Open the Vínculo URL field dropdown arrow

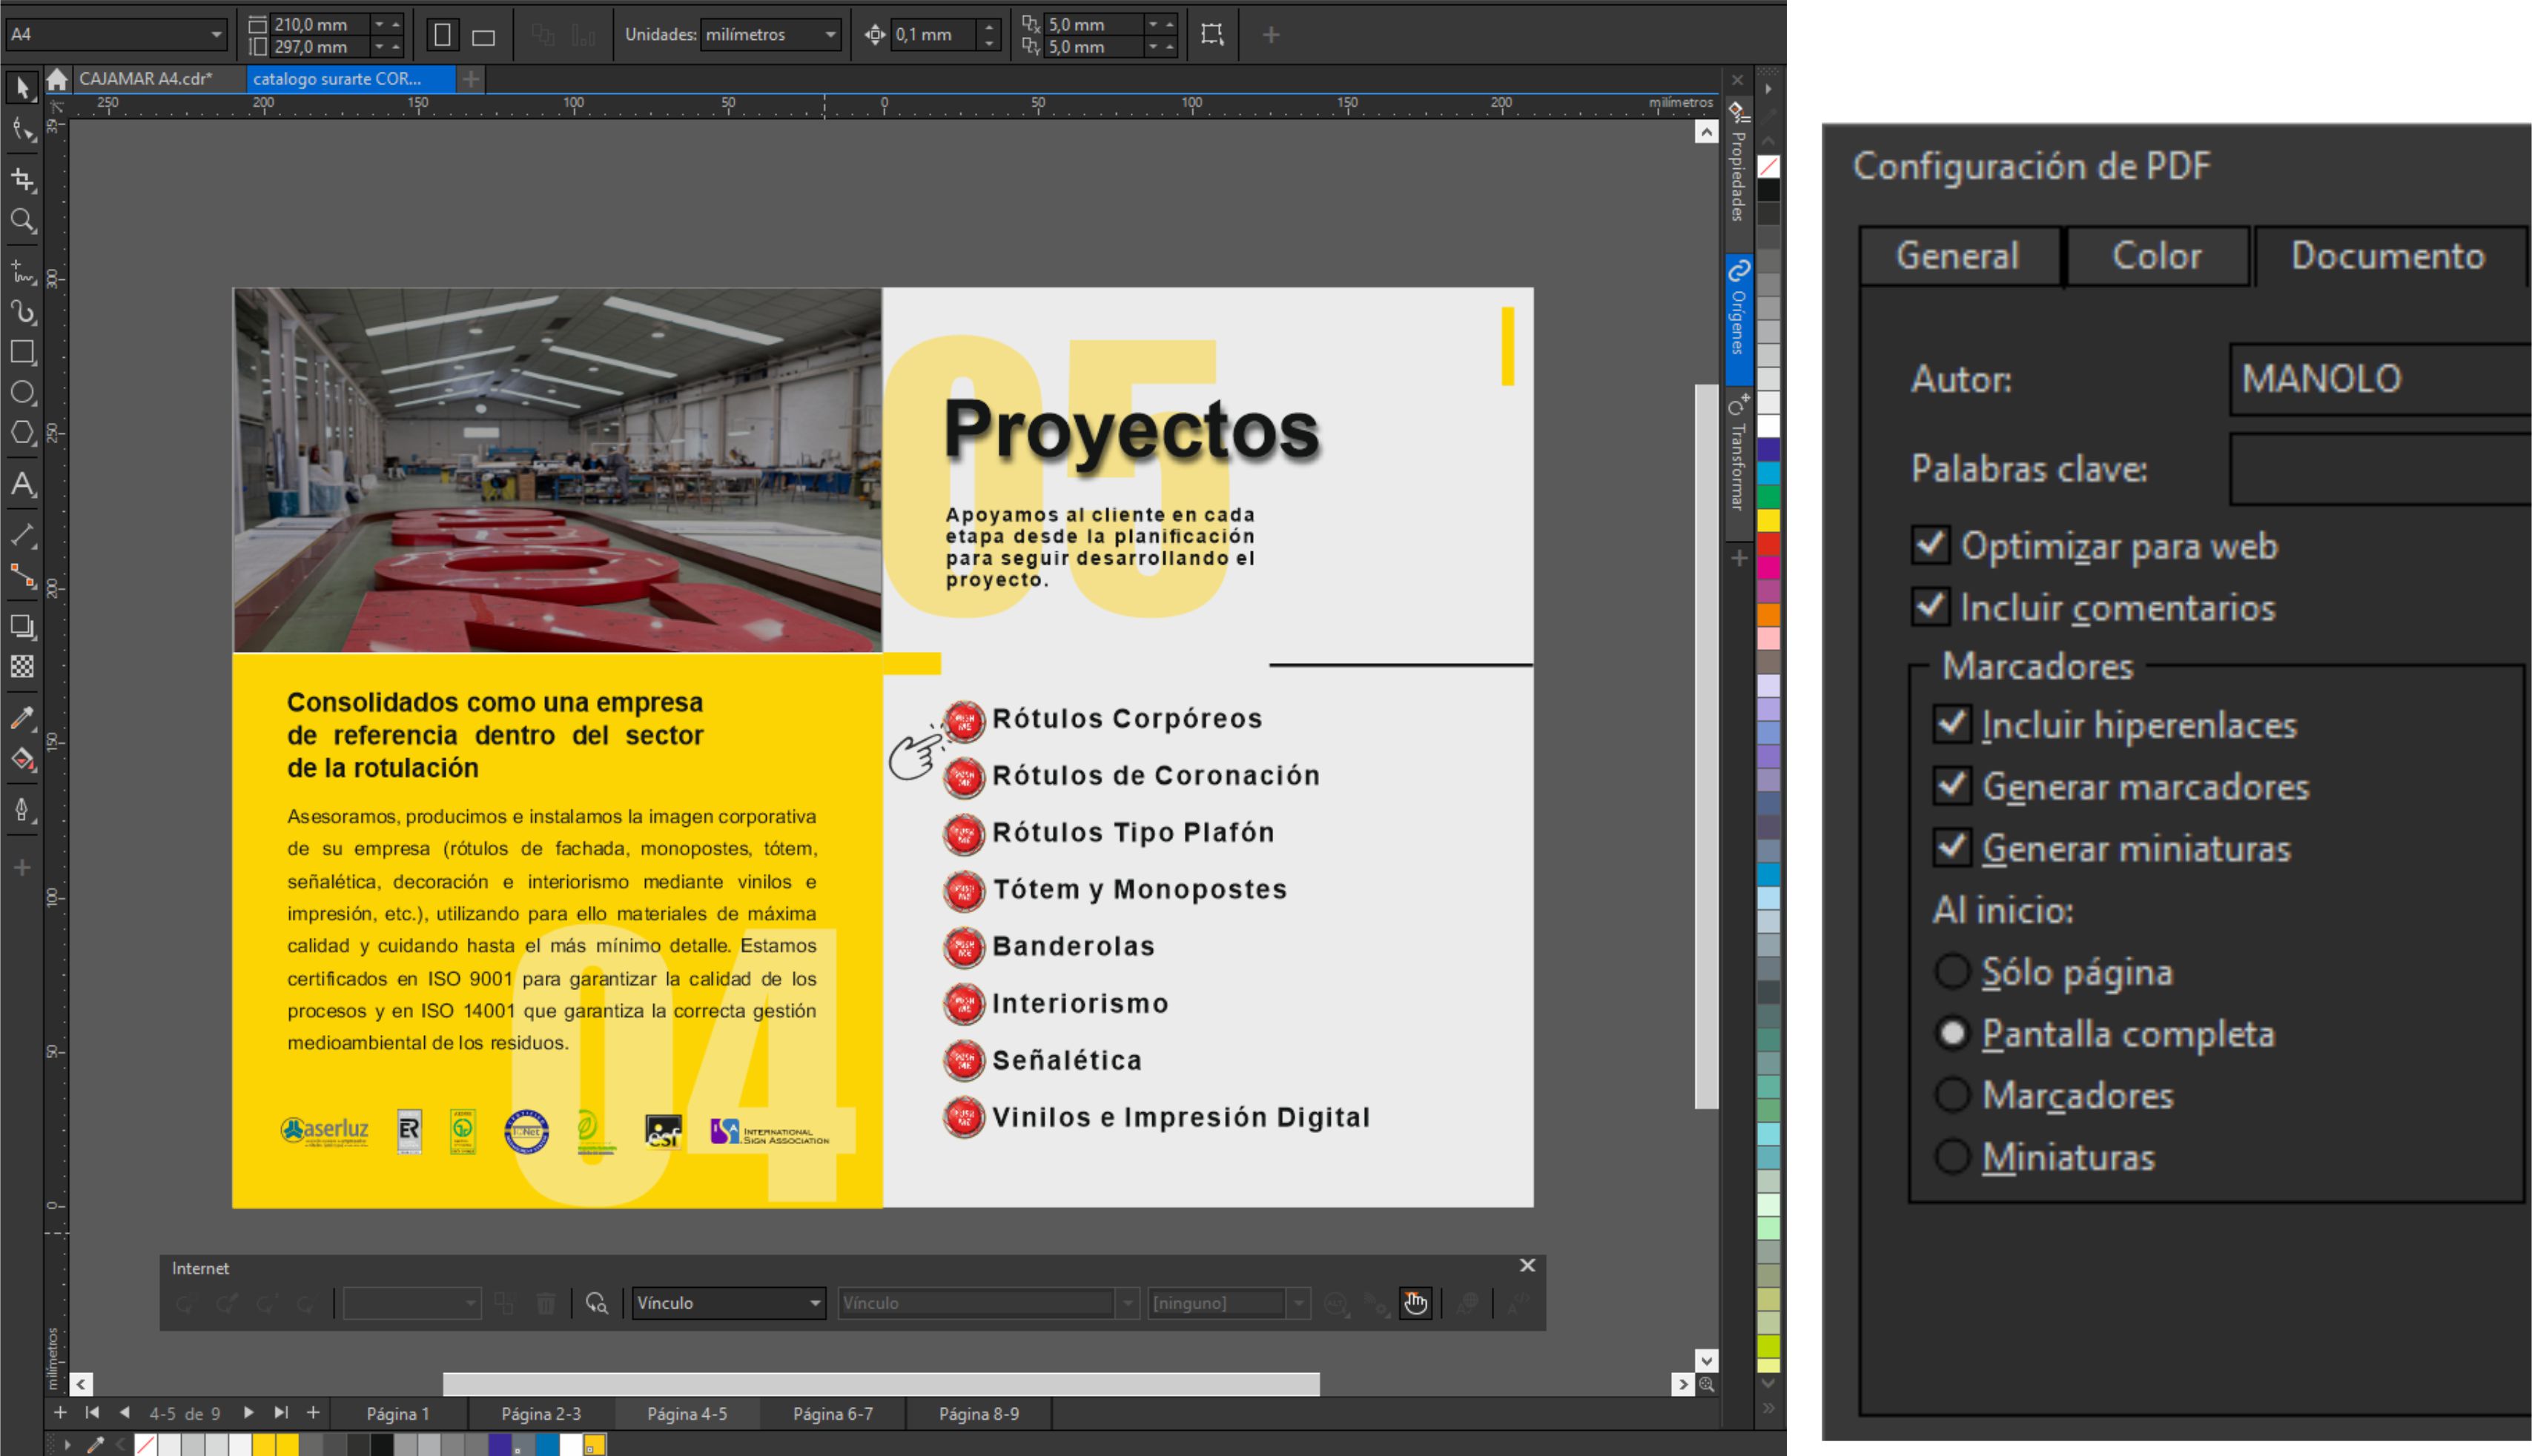pos(1128,1303)
